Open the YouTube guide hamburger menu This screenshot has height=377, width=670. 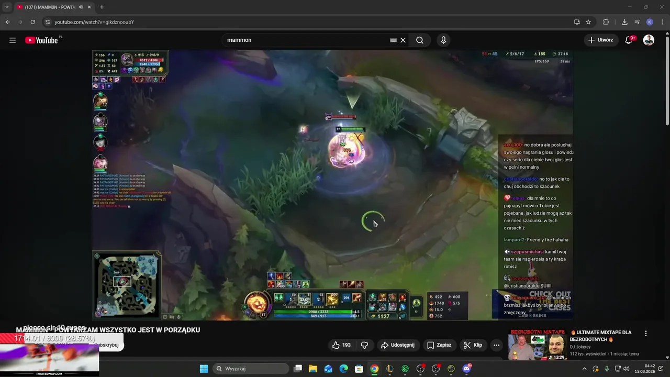point(13,40)
